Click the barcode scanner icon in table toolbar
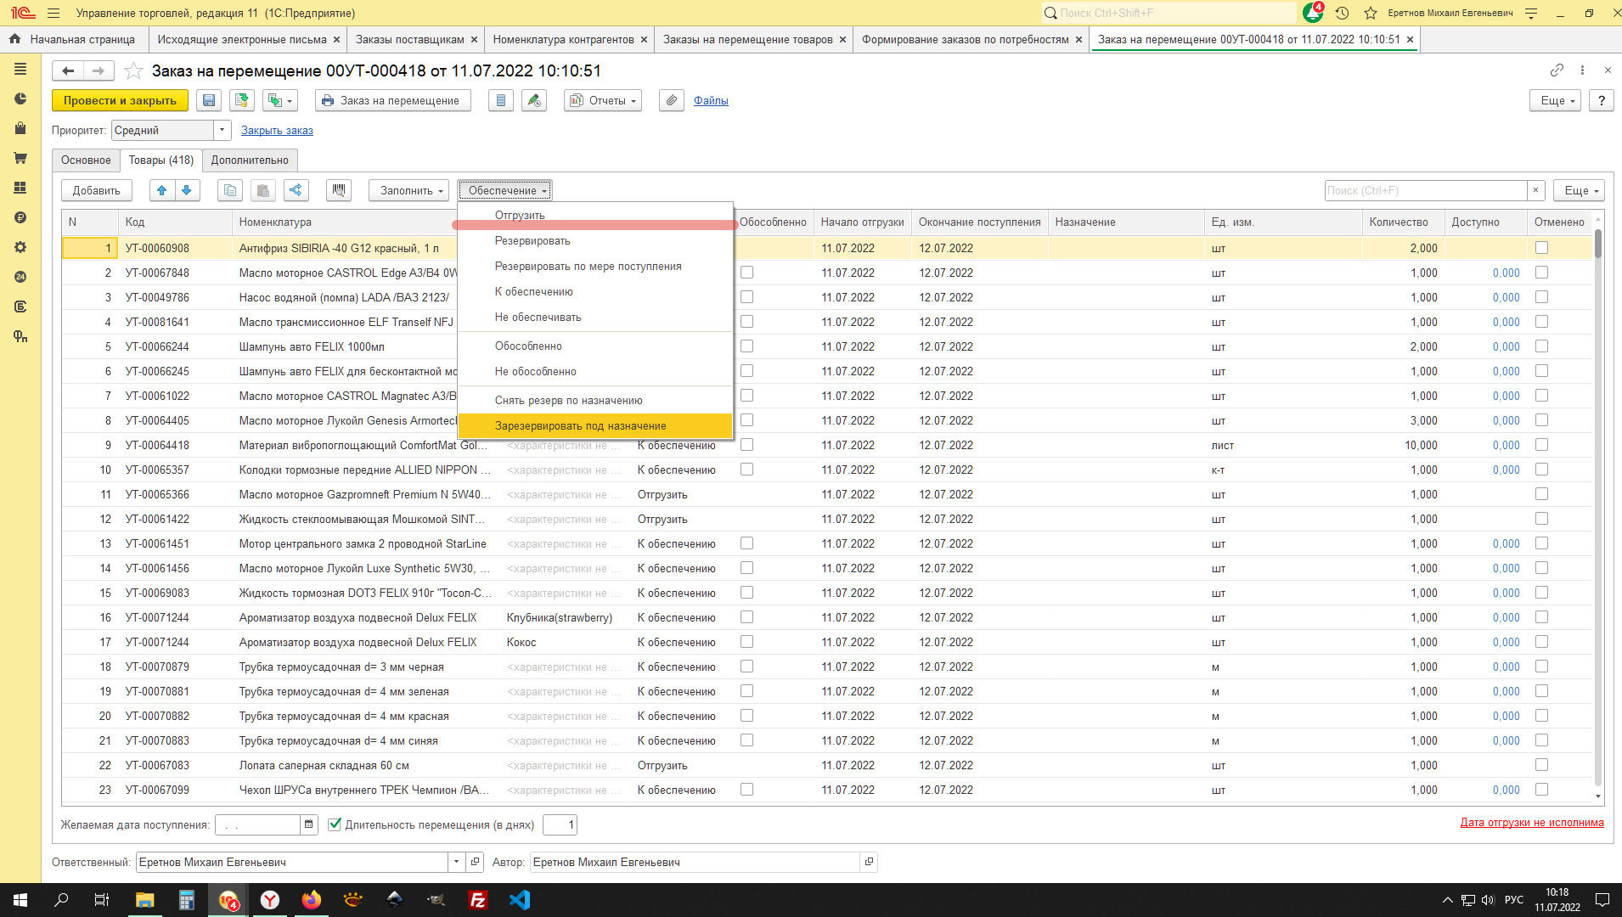1622x917 pixels. point(339,190)
